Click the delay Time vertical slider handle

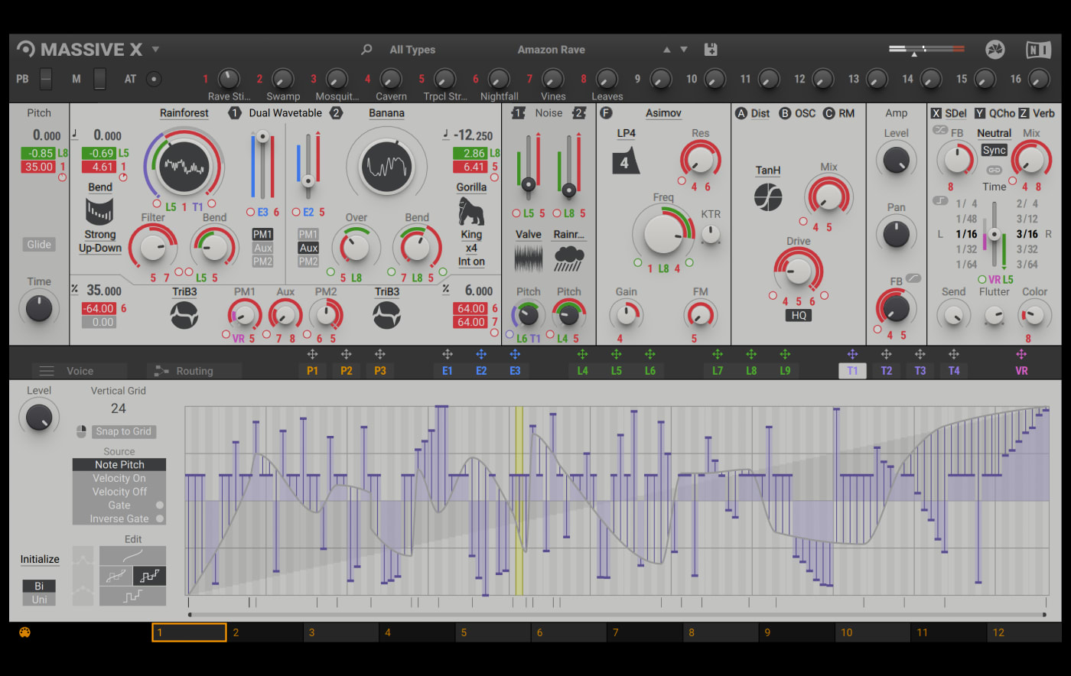click(994, 234)
